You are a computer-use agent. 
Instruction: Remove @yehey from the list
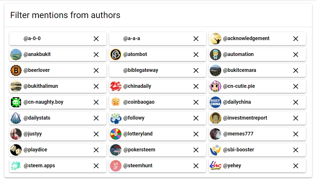tap(296, 166)
